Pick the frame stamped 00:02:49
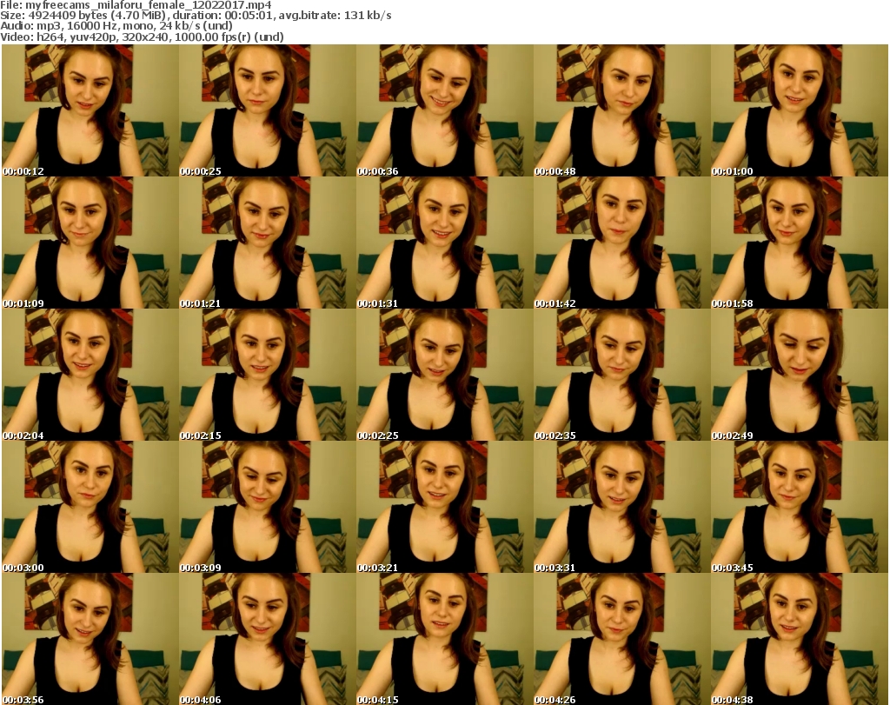 (x=800, y=376)
